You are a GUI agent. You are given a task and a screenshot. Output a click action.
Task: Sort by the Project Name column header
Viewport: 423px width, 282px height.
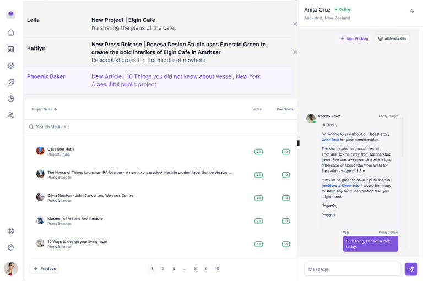click(x=45, y=109)
